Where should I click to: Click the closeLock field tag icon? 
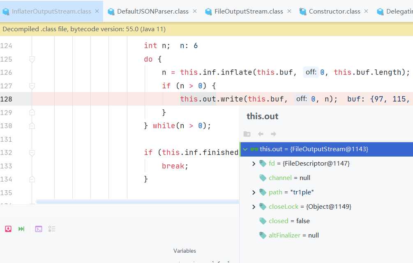pyautogui.click(x=263, y=206)
